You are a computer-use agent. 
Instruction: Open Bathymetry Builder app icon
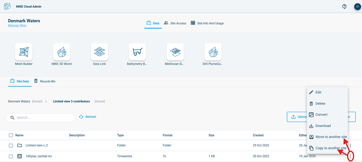[x=137, y=52]
